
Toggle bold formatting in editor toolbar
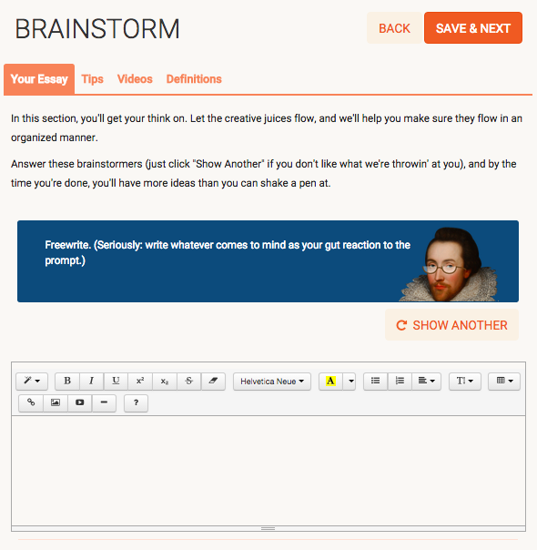pyautogui.click(x=67, y=381)
